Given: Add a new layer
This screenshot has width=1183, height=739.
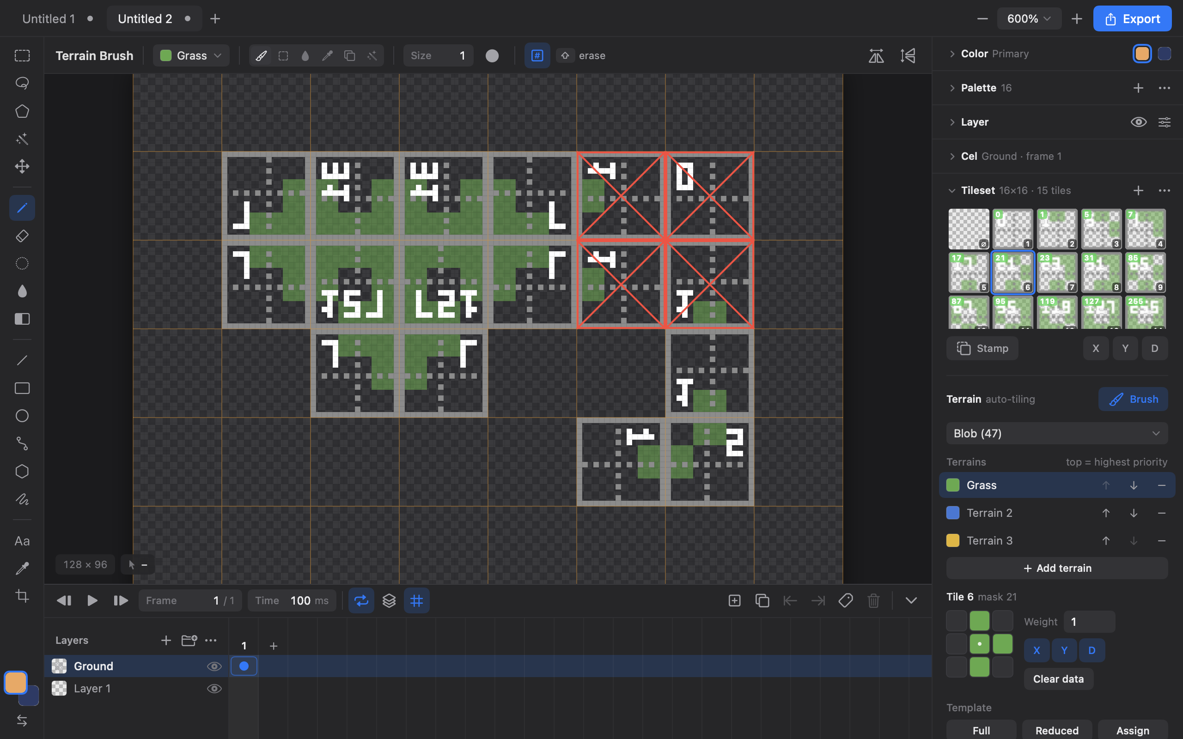Looking at the screenshot, I should pos(166,640).
